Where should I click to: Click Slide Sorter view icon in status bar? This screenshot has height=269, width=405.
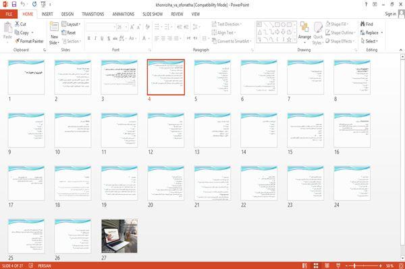coord(316,266)
